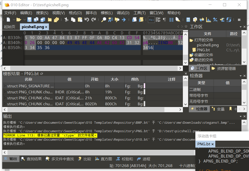Undo the last edit

[x=87, y=20]
